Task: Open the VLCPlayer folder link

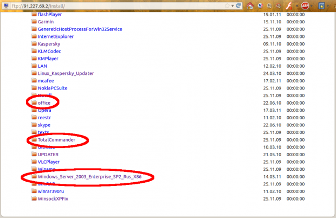Action: pos(48,162)
